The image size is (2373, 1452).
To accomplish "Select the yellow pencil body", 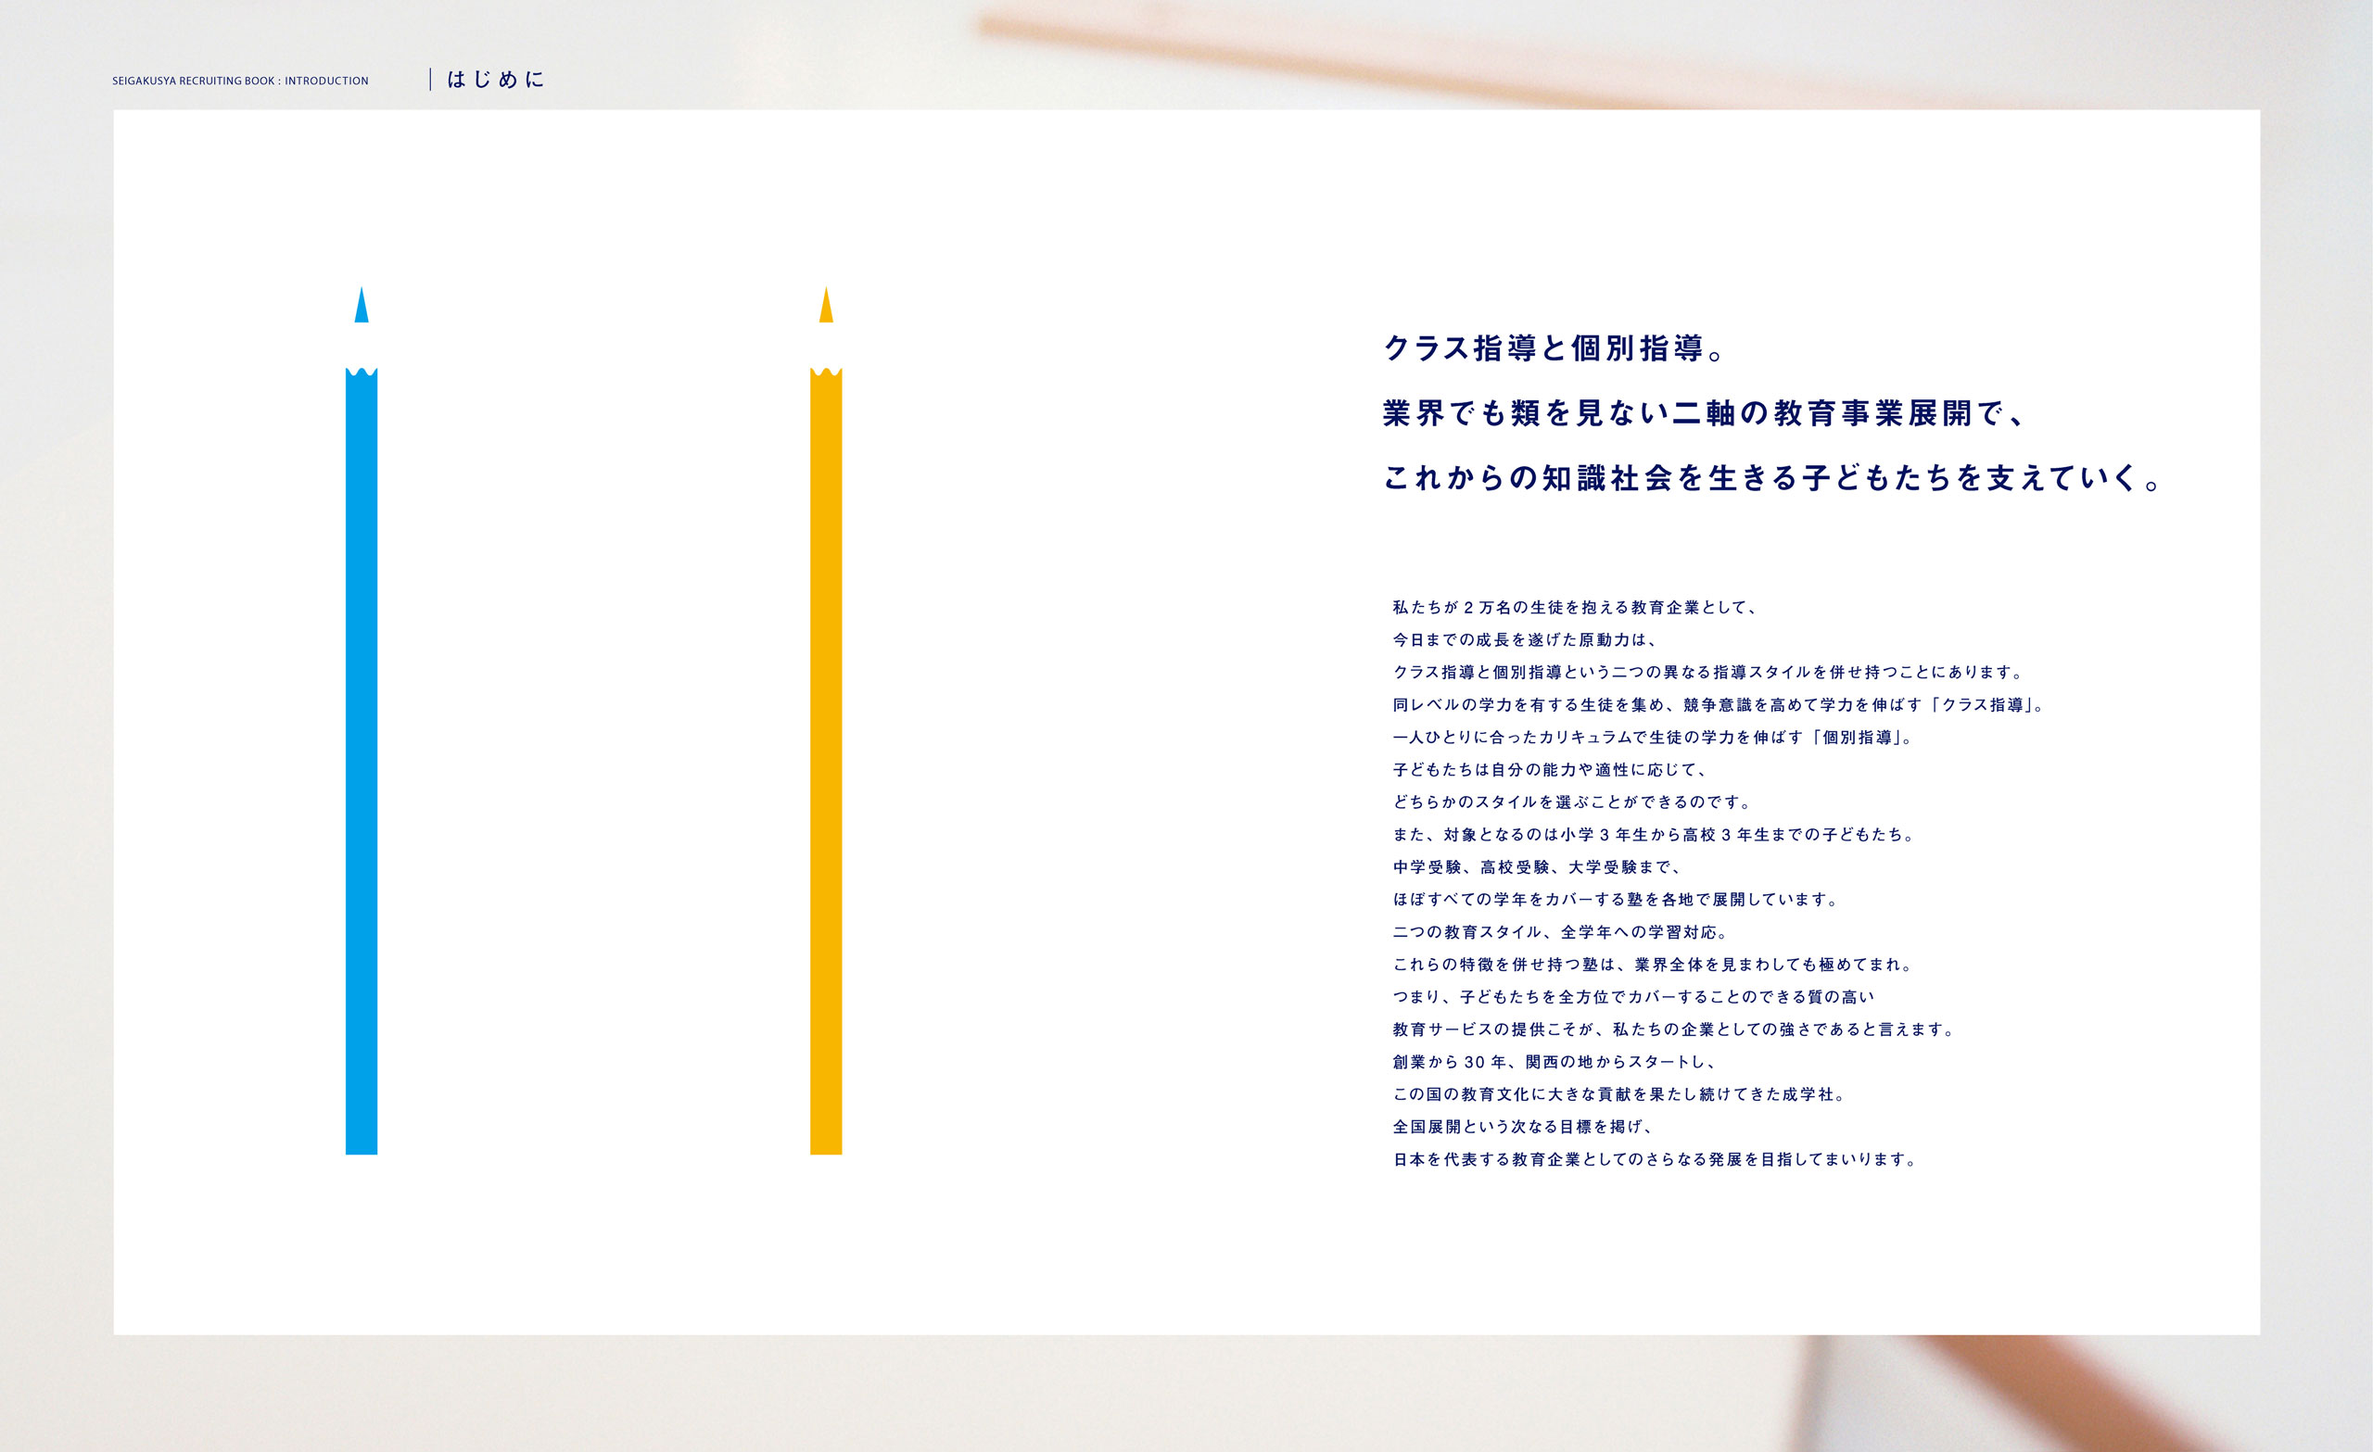I will pos(825,761).
